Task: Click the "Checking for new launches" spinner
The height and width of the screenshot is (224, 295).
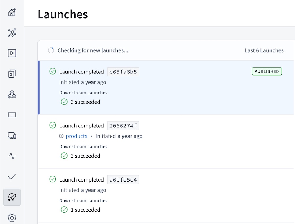Action: click(x=51, y=50)
